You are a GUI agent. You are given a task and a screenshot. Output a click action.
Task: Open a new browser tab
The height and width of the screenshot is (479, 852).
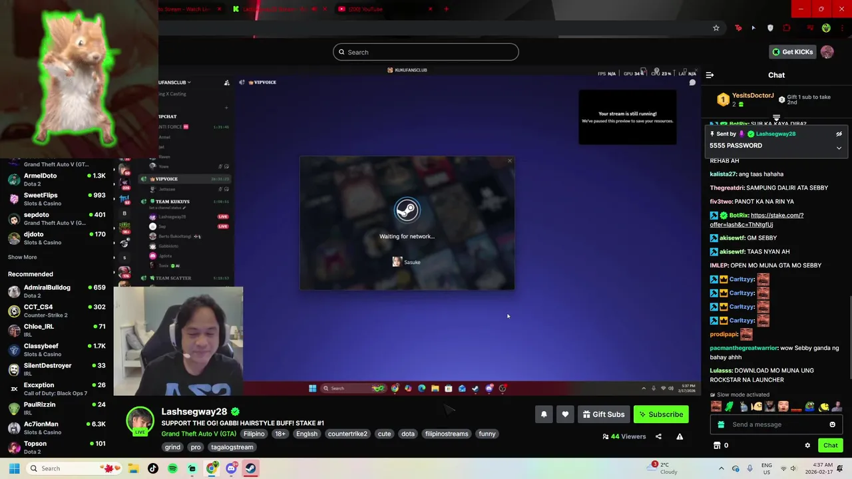(x=446, y=9)
